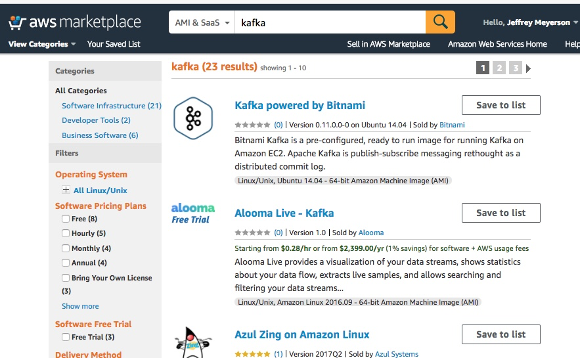Click the kafka search input field
Image resolution: width=580 pixels, height=358 pixels.
330,22
